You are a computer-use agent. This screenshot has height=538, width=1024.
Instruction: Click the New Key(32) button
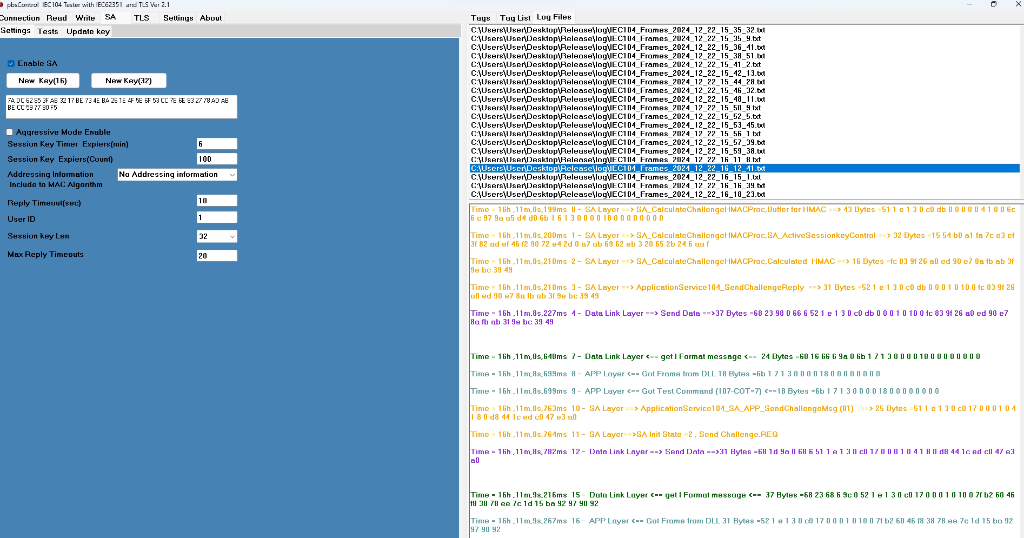(129, 80)
